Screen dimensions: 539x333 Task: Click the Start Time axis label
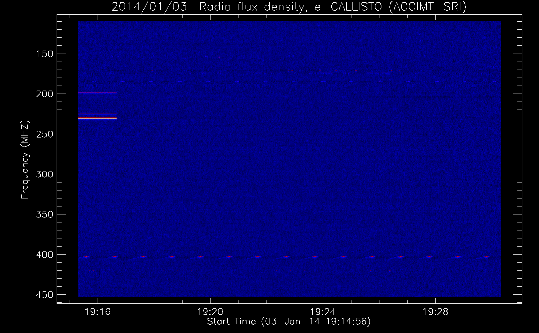(x=289, y=322)
